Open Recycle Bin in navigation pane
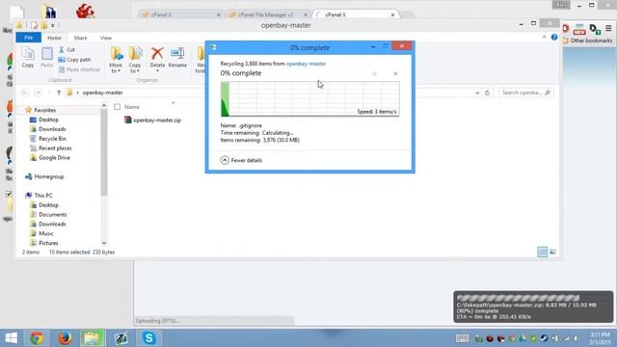The height and width of the screenshot is (347, 617). [x=48, y=139]
